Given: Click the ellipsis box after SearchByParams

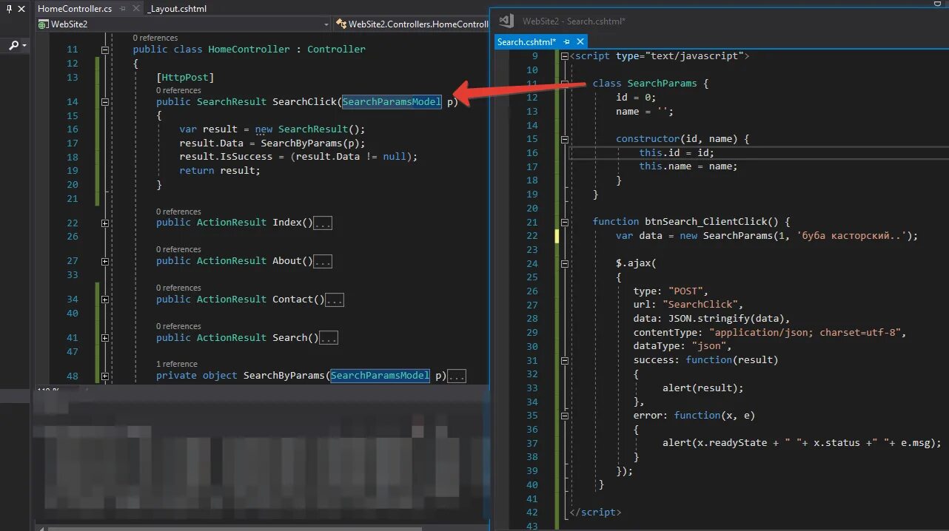Looking at the screenshot, I should pos(457,376).
